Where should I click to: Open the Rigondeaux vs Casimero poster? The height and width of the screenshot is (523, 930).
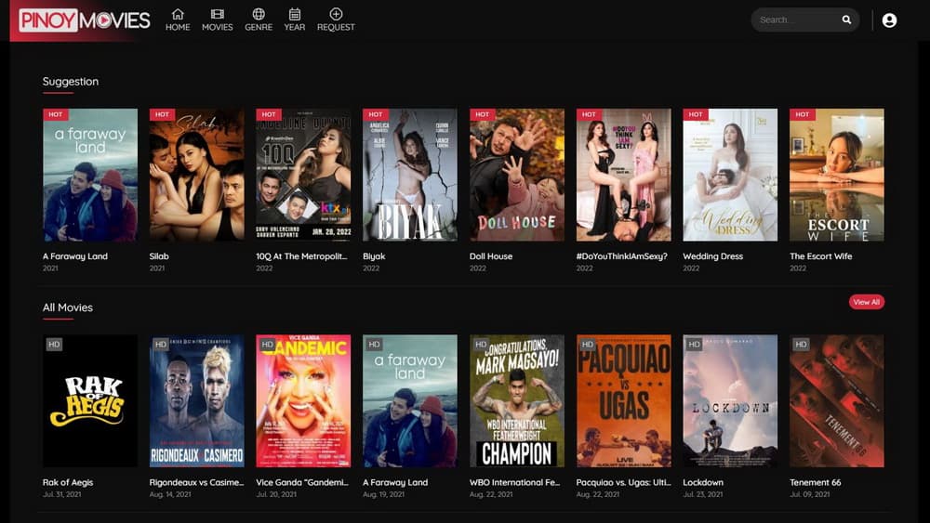pos(196,400)
